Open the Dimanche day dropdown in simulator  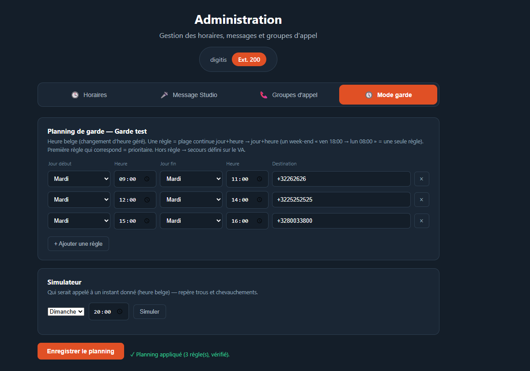[x=66, y=311]
